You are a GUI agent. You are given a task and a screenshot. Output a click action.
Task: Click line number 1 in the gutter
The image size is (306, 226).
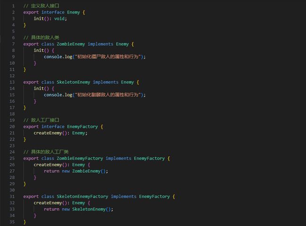[13, 6]
